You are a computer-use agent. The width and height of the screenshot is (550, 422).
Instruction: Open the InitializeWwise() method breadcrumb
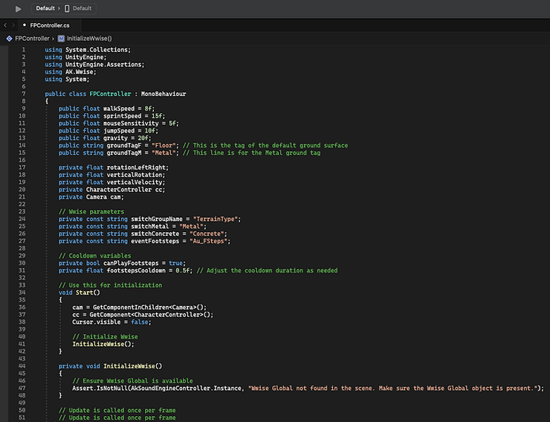click(x=89, y=39)
